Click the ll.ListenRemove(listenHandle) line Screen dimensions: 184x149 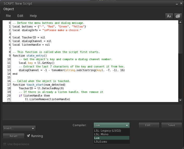[x=48, y=99]
